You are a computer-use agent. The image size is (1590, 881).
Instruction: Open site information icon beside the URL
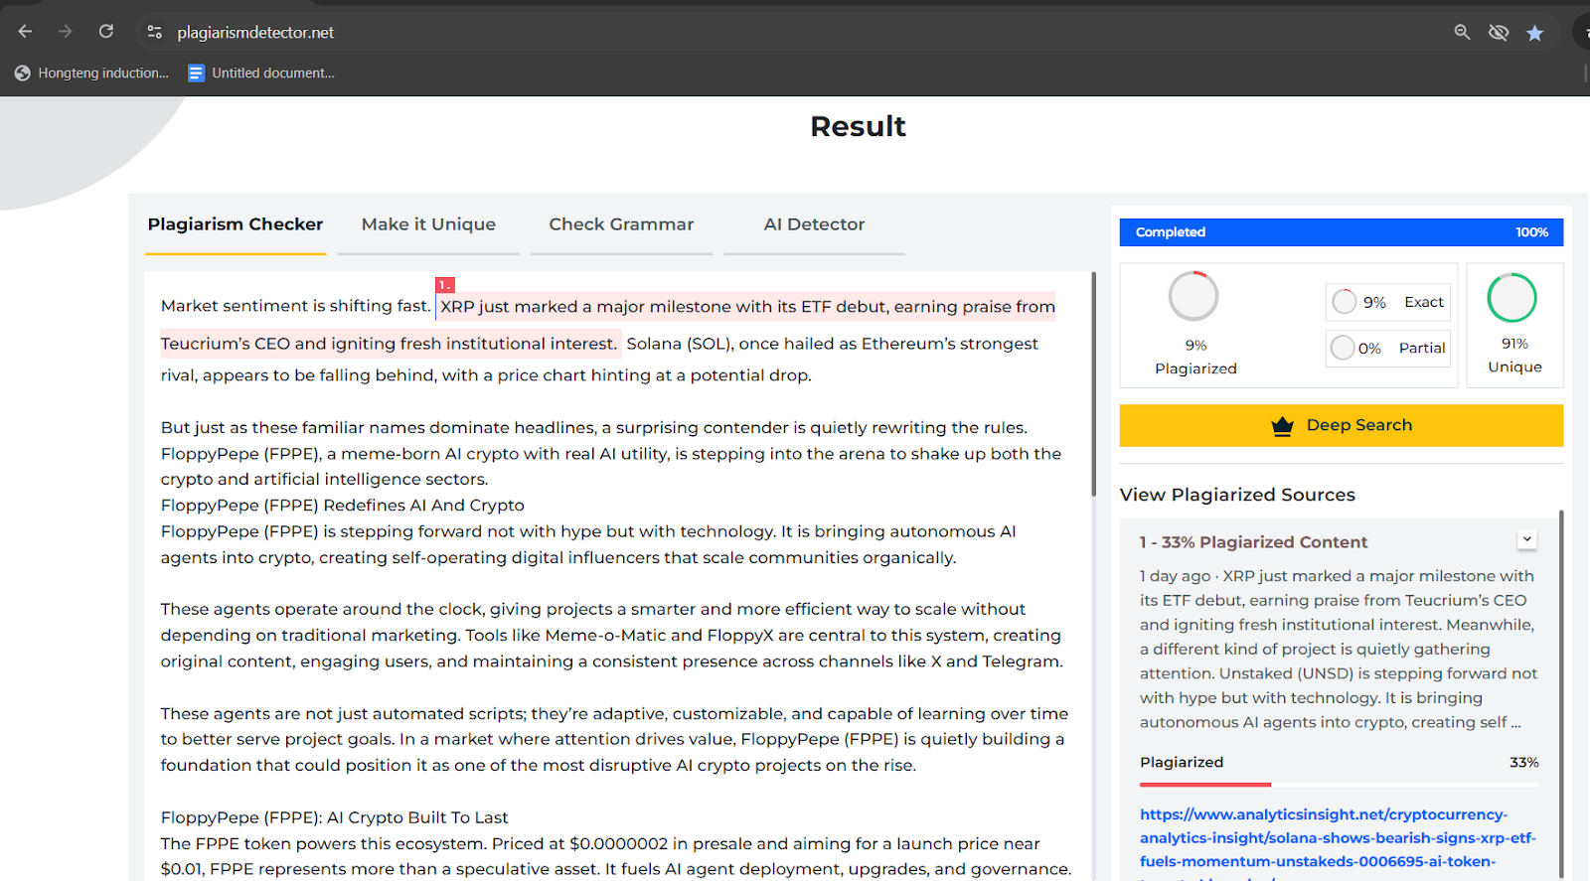point(154,32)
